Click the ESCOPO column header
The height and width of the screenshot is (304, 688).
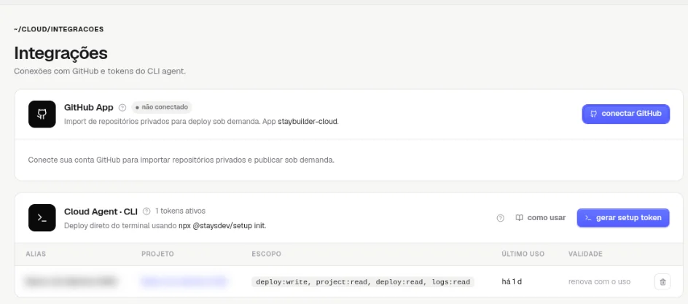266,254
